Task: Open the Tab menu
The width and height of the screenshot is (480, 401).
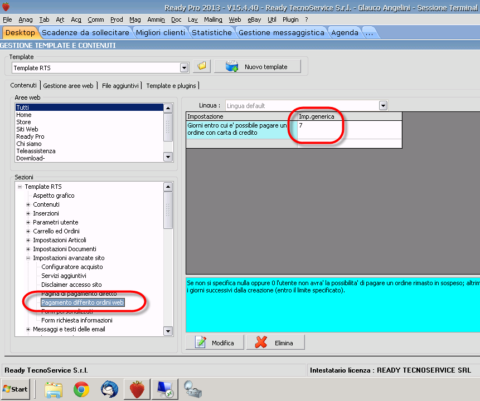Action: 44,19
